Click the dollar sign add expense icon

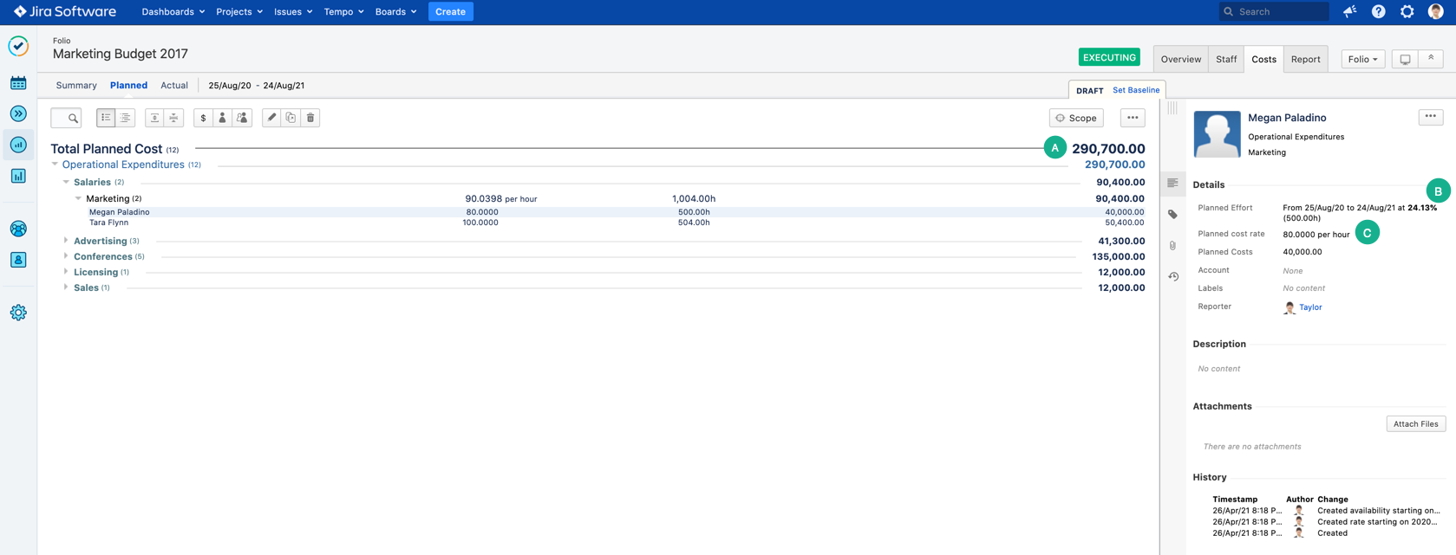(x=203, y=118)
